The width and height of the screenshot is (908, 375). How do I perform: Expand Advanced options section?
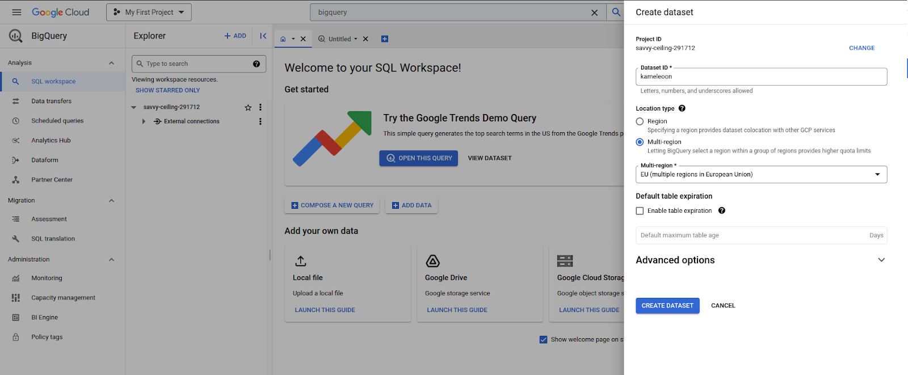(881, 260)
